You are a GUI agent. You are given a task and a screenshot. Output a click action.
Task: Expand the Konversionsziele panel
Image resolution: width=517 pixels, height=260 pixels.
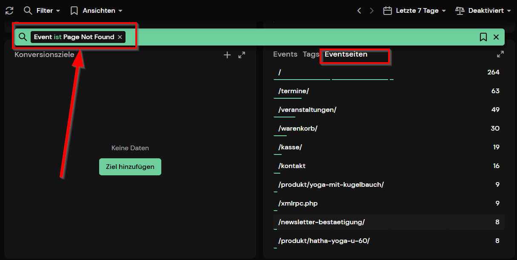tap(242, 55)
